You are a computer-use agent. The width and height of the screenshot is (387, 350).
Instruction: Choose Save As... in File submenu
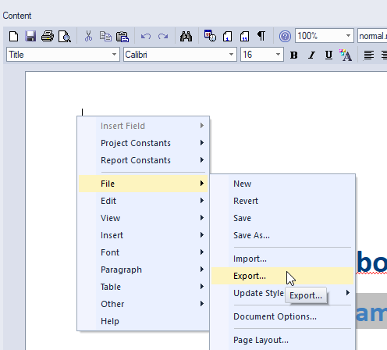(282, 235)
